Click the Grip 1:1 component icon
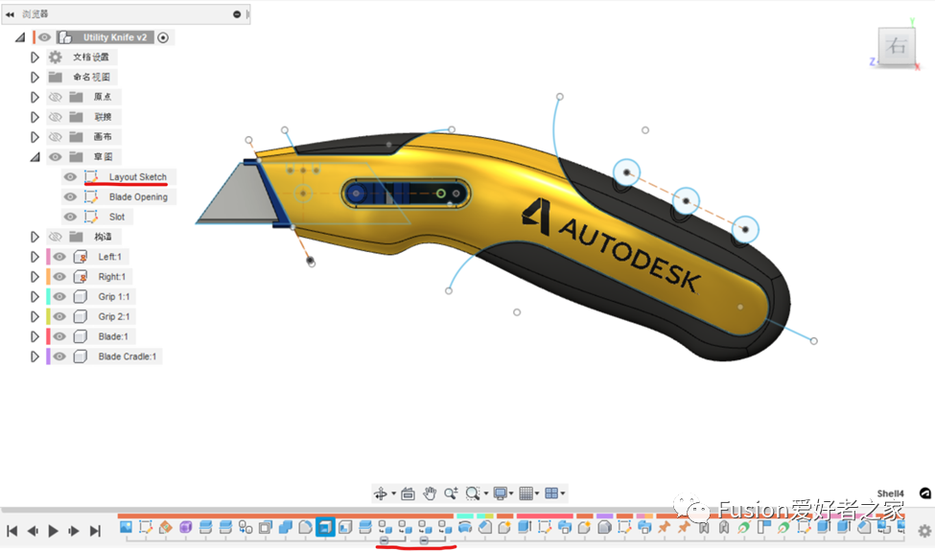 tap(80, 297)
